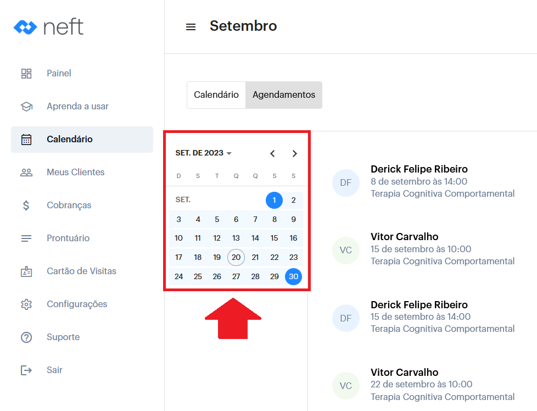Go to previous month with left chevron

pyautogui.click(x=272, y=154)
